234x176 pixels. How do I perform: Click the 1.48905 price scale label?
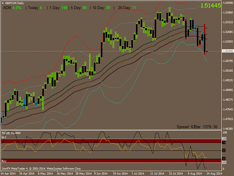(x=228, y=90)
